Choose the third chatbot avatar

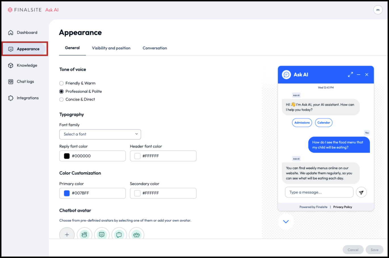(119, 234)
